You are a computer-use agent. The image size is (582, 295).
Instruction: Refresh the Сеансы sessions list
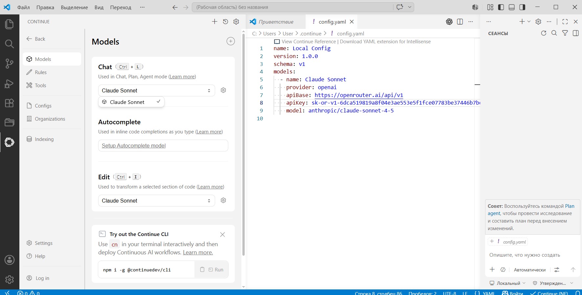click(x=544, y=33)
